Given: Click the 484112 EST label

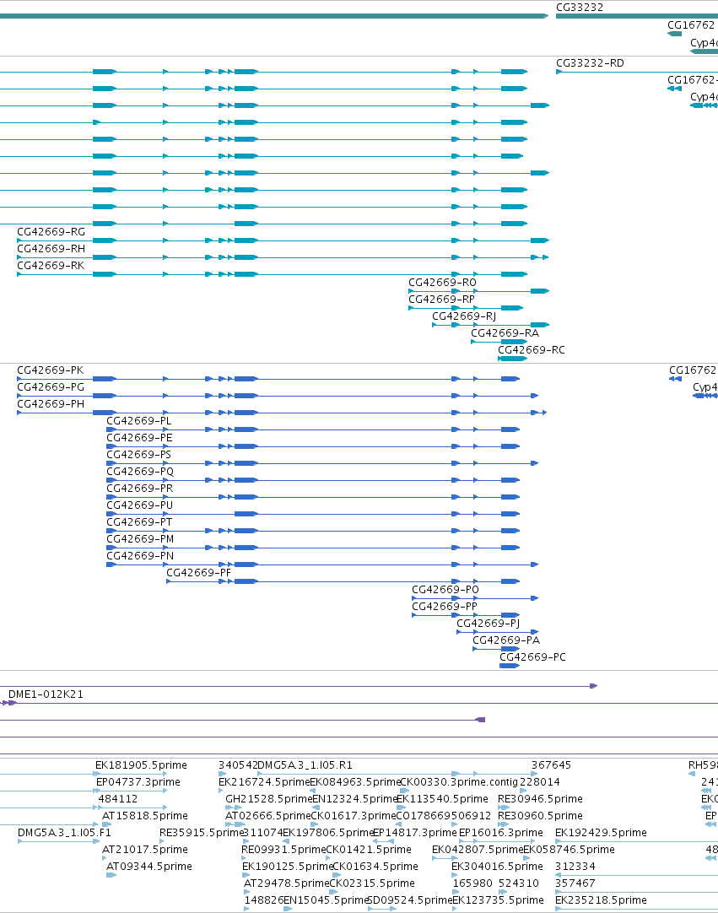Looking at the screenshot, I should click(117, 799).
